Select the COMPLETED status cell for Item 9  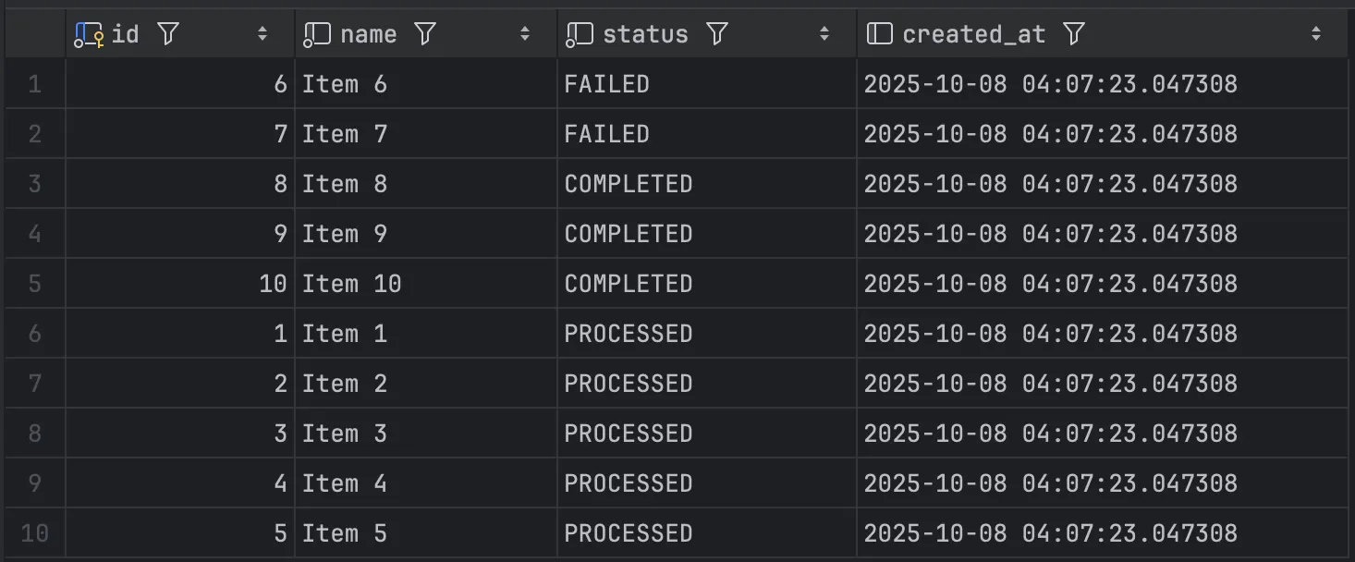pos(629,234)
